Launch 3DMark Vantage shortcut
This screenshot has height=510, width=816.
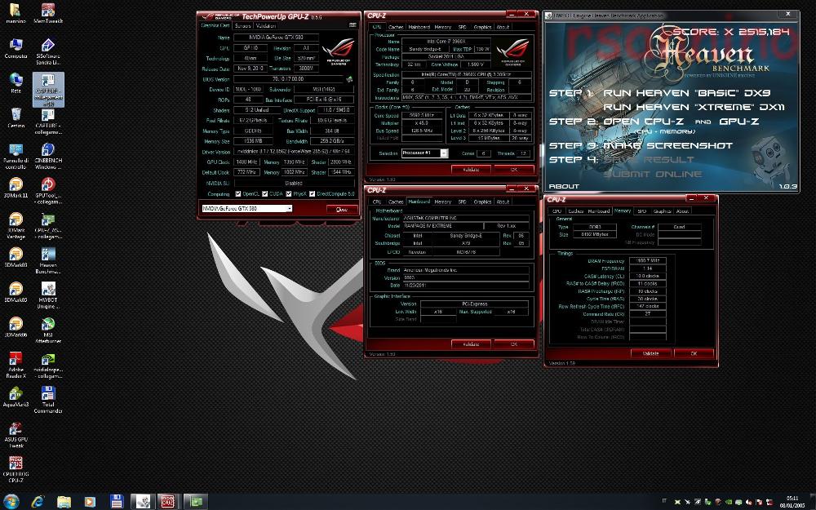[x=16, y=225]
